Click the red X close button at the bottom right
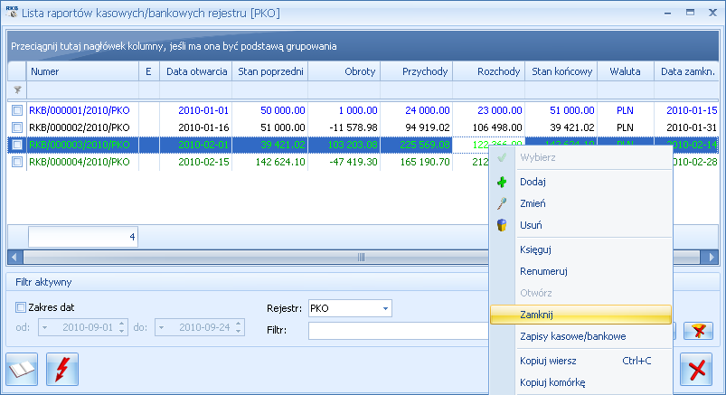The image size is (726, 395). pos(696,369)
